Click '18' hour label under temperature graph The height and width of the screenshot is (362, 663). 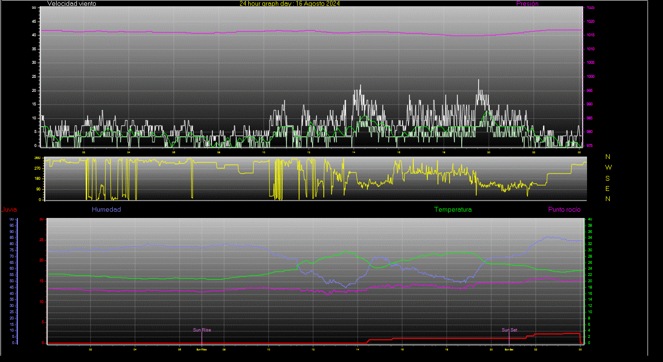click(x=447, y=349)
